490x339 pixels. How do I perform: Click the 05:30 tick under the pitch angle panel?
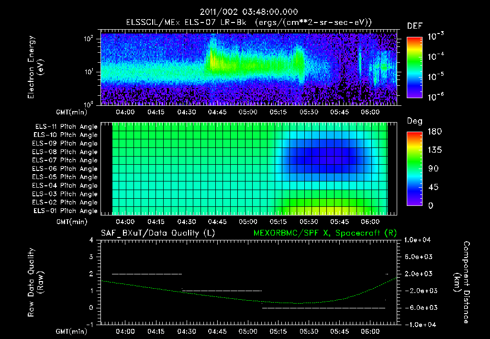click(x=309, y=222)
